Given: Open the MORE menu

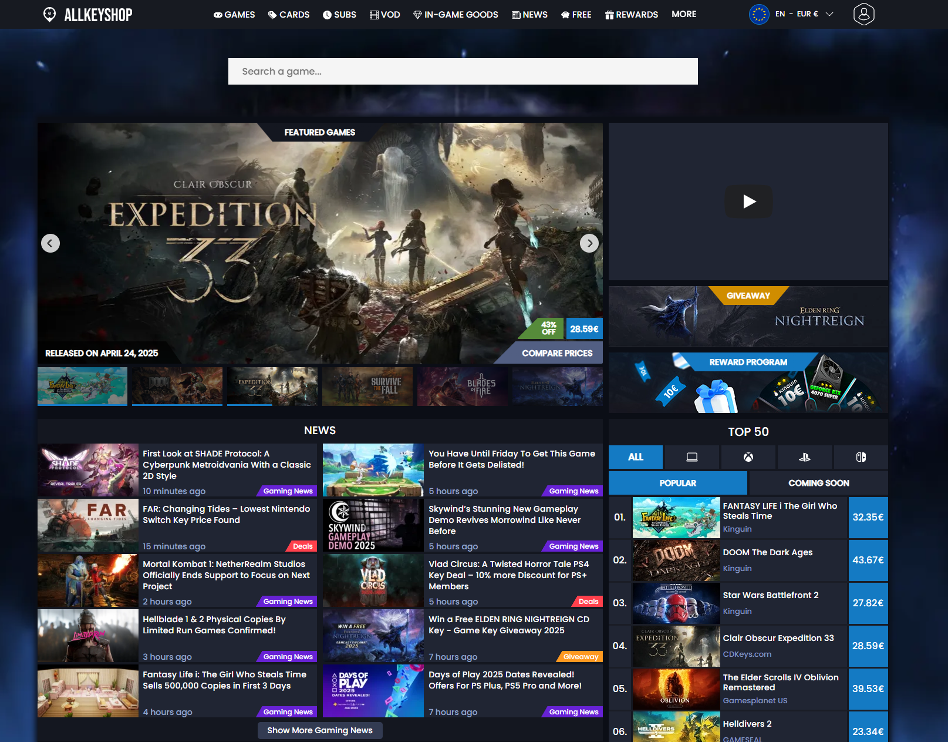Looking at the screenshot, I should 684,14.
